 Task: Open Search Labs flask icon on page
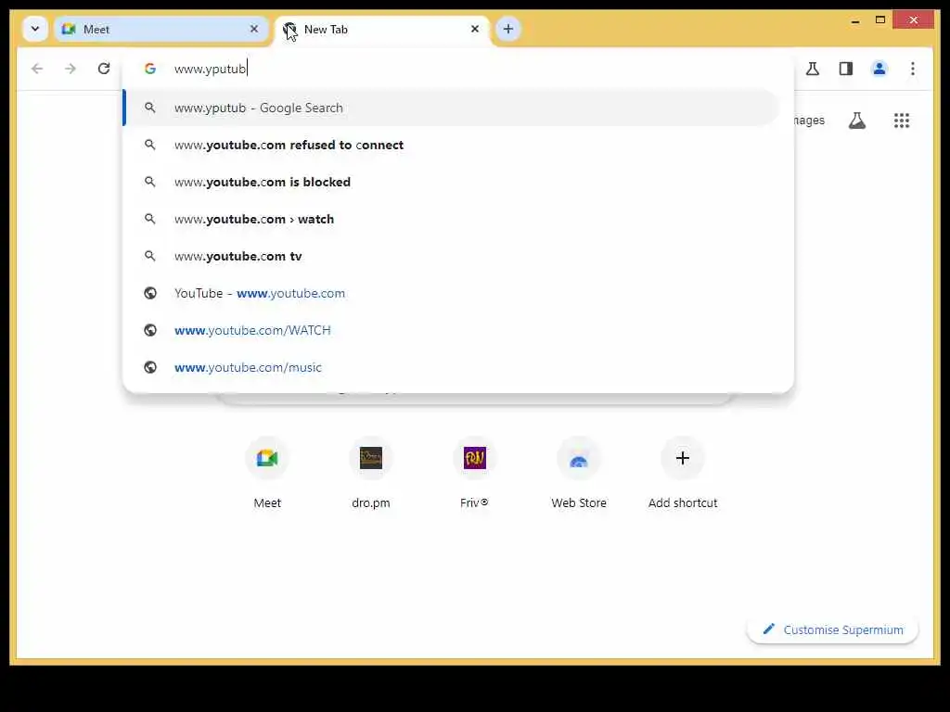[856, 121]
